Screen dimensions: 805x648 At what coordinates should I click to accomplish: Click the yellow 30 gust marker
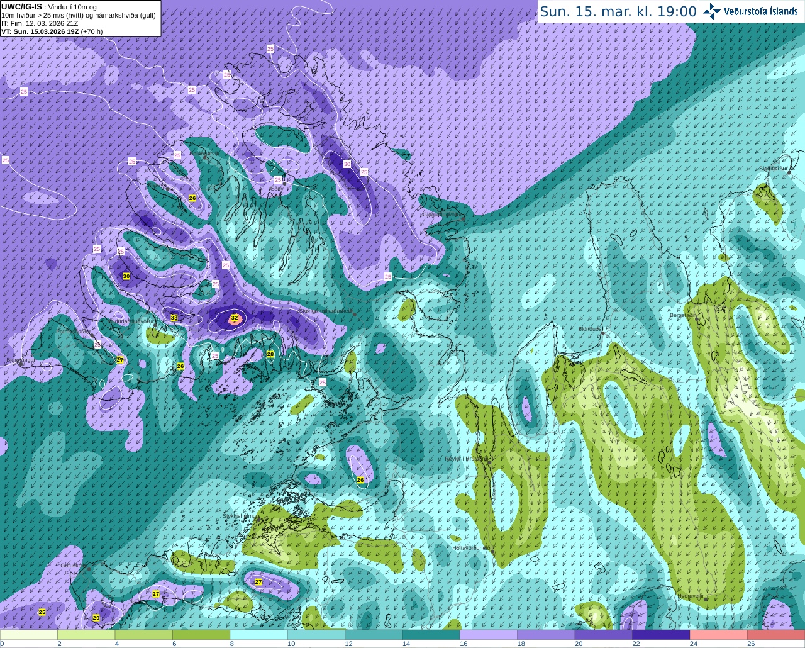pyautogui.click(x=126, y=276)
